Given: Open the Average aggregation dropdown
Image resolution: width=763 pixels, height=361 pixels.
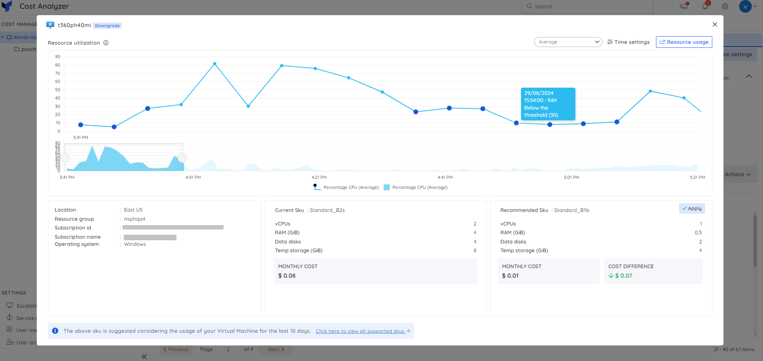Looking at the screenshot, I should tap(568, 42).
